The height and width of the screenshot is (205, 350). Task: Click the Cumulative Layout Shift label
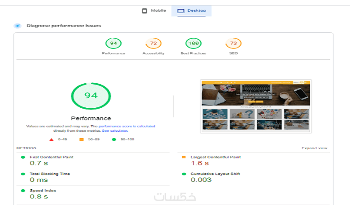coord(215,174)
